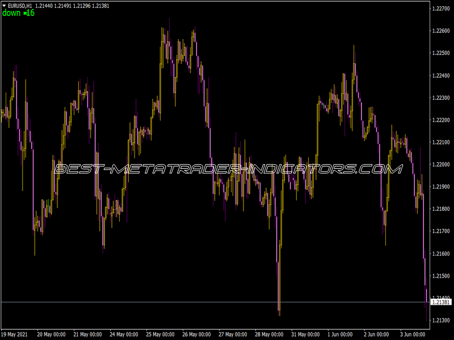This screenshot has width=454, height=340.
Task: Click the horizontal bid price line
Action: 215,302
